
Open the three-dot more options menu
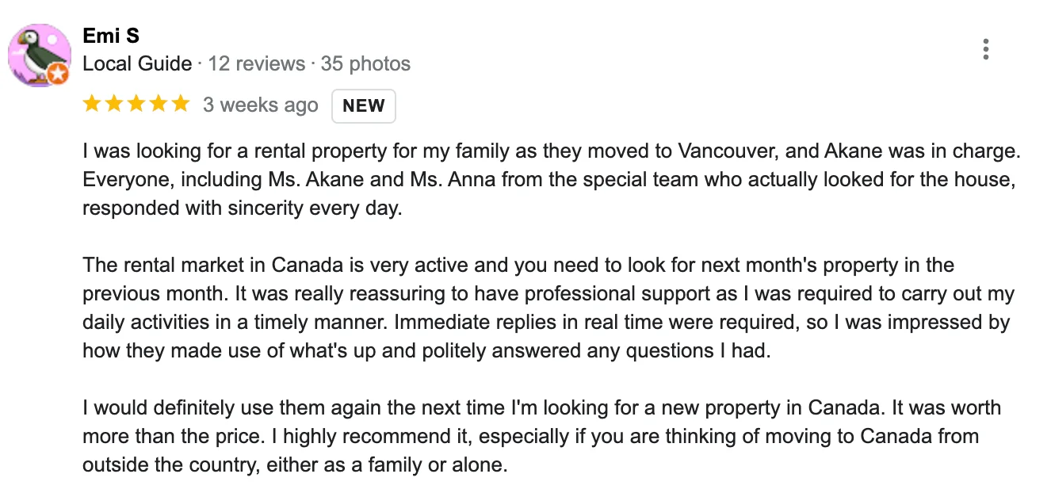click(985, 49)
